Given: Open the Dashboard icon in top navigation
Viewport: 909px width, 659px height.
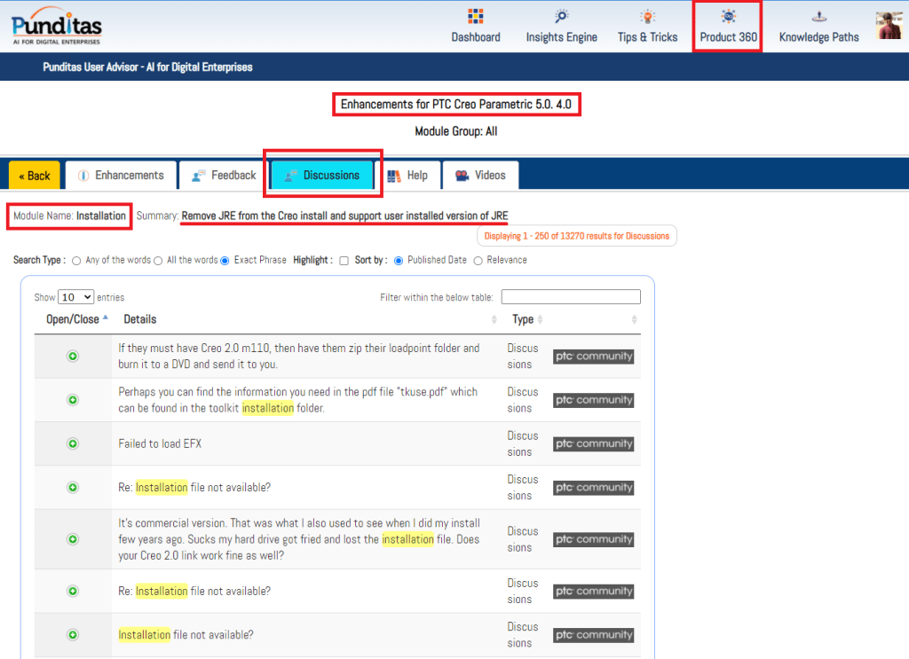Looking at the screenshot, I should click(x=475, y=17).
